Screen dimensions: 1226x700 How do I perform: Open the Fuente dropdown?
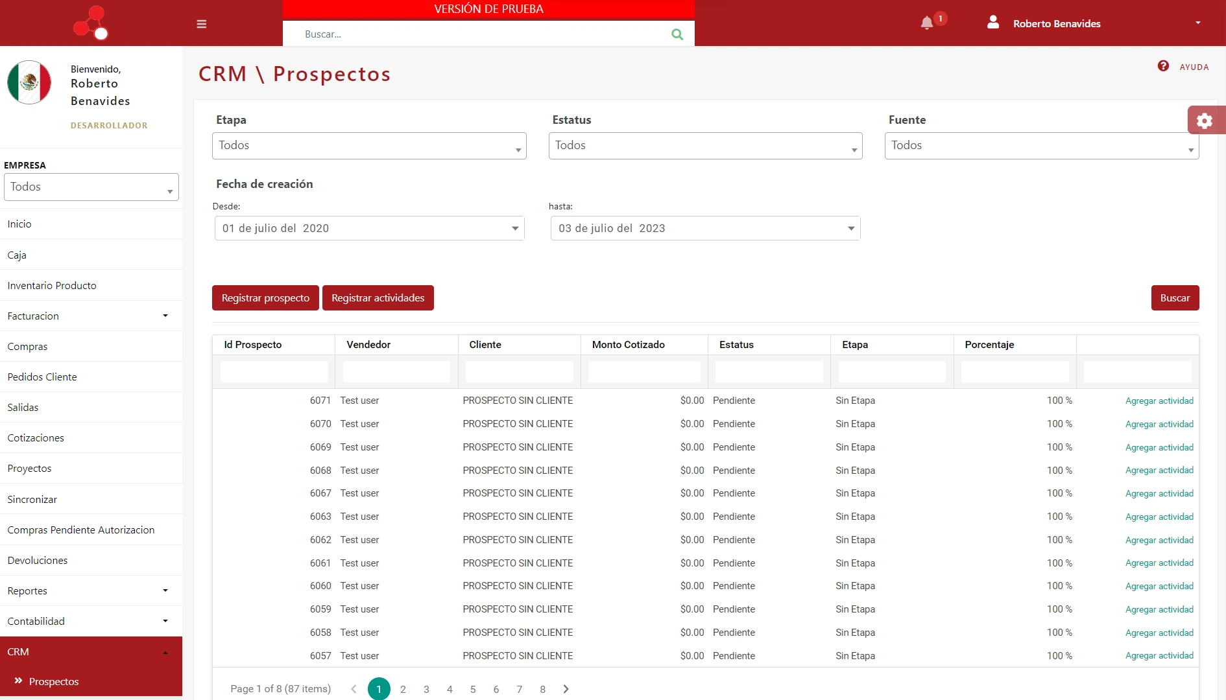(x=1042, y=146)
